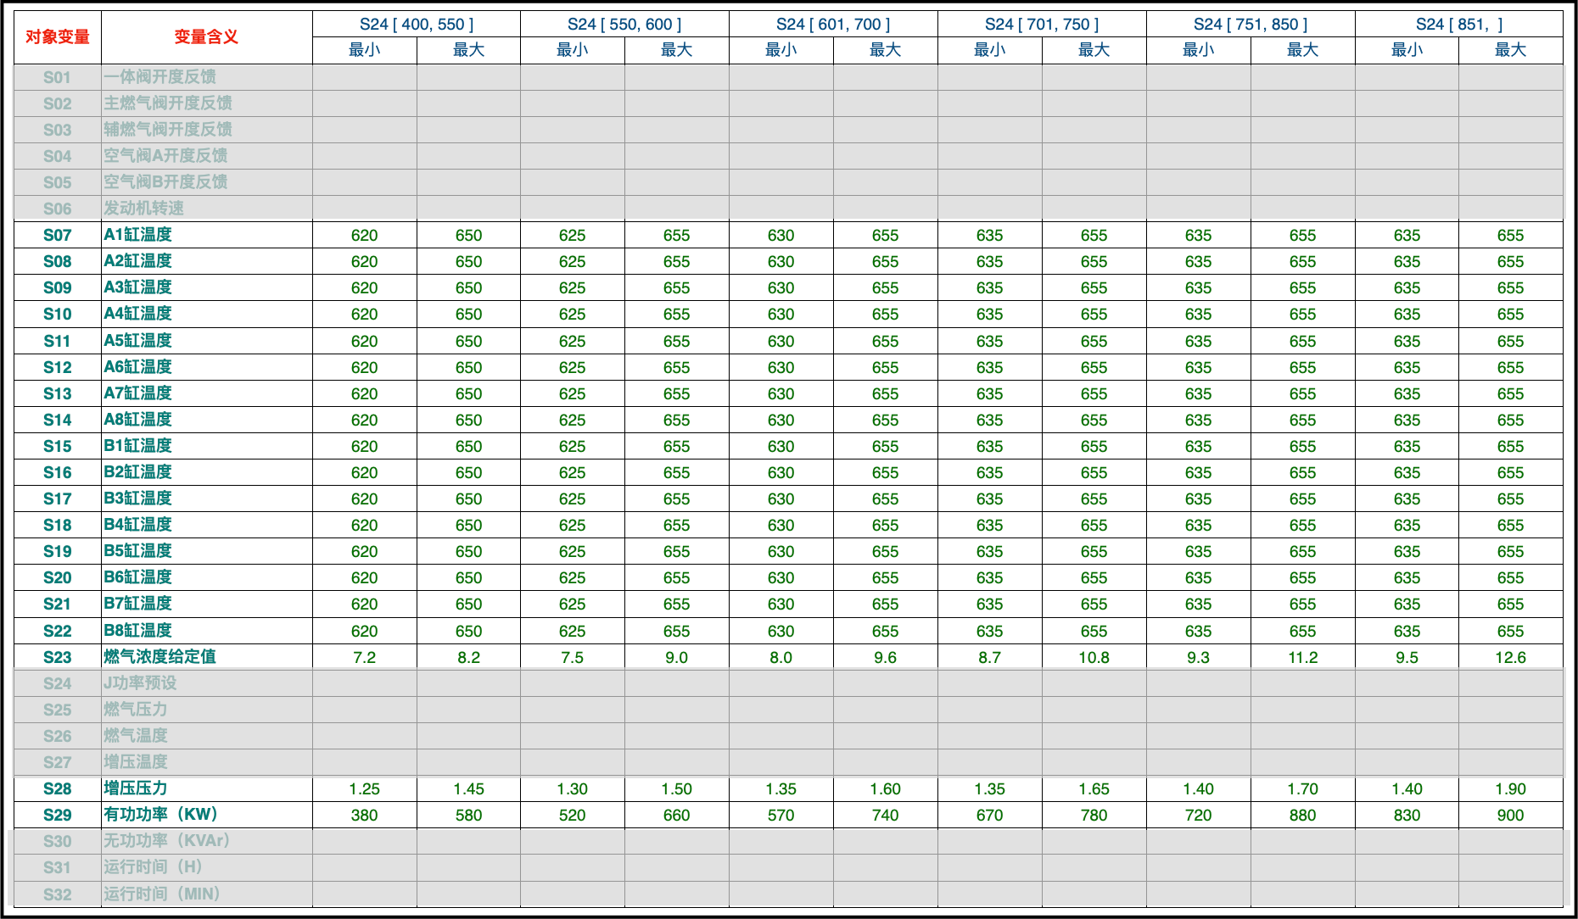1578x919 pixels.
Task: Select the cell showing 10.8
Action: pyautogui.click(x=1094, y=657)
